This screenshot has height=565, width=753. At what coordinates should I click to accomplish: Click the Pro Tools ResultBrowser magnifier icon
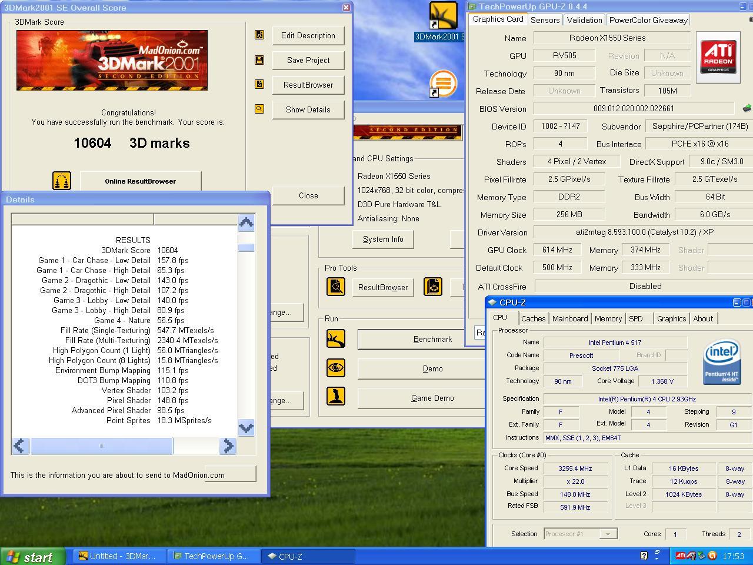point(336,287)
